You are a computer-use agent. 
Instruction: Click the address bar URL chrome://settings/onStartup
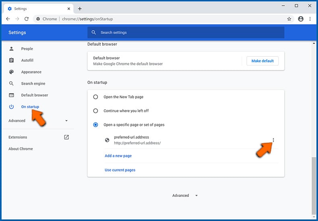point(87,19)
